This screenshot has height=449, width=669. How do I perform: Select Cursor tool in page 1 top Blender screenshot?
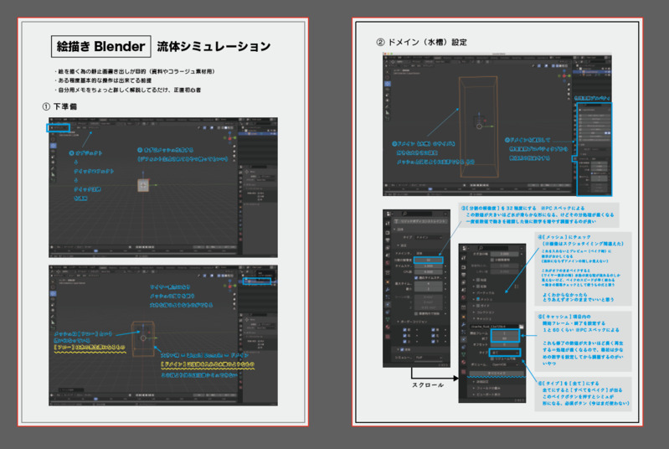(53, 140)
